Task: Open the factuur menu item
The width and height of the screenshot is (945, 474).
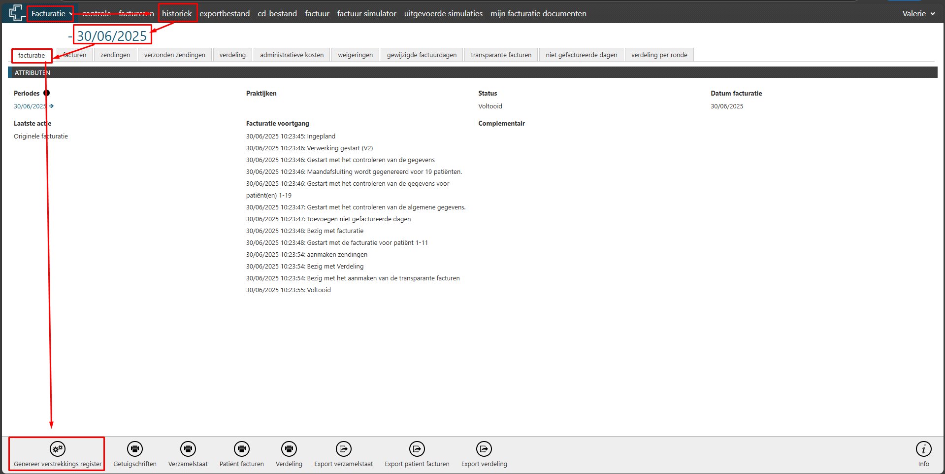Action: (317, 14)
